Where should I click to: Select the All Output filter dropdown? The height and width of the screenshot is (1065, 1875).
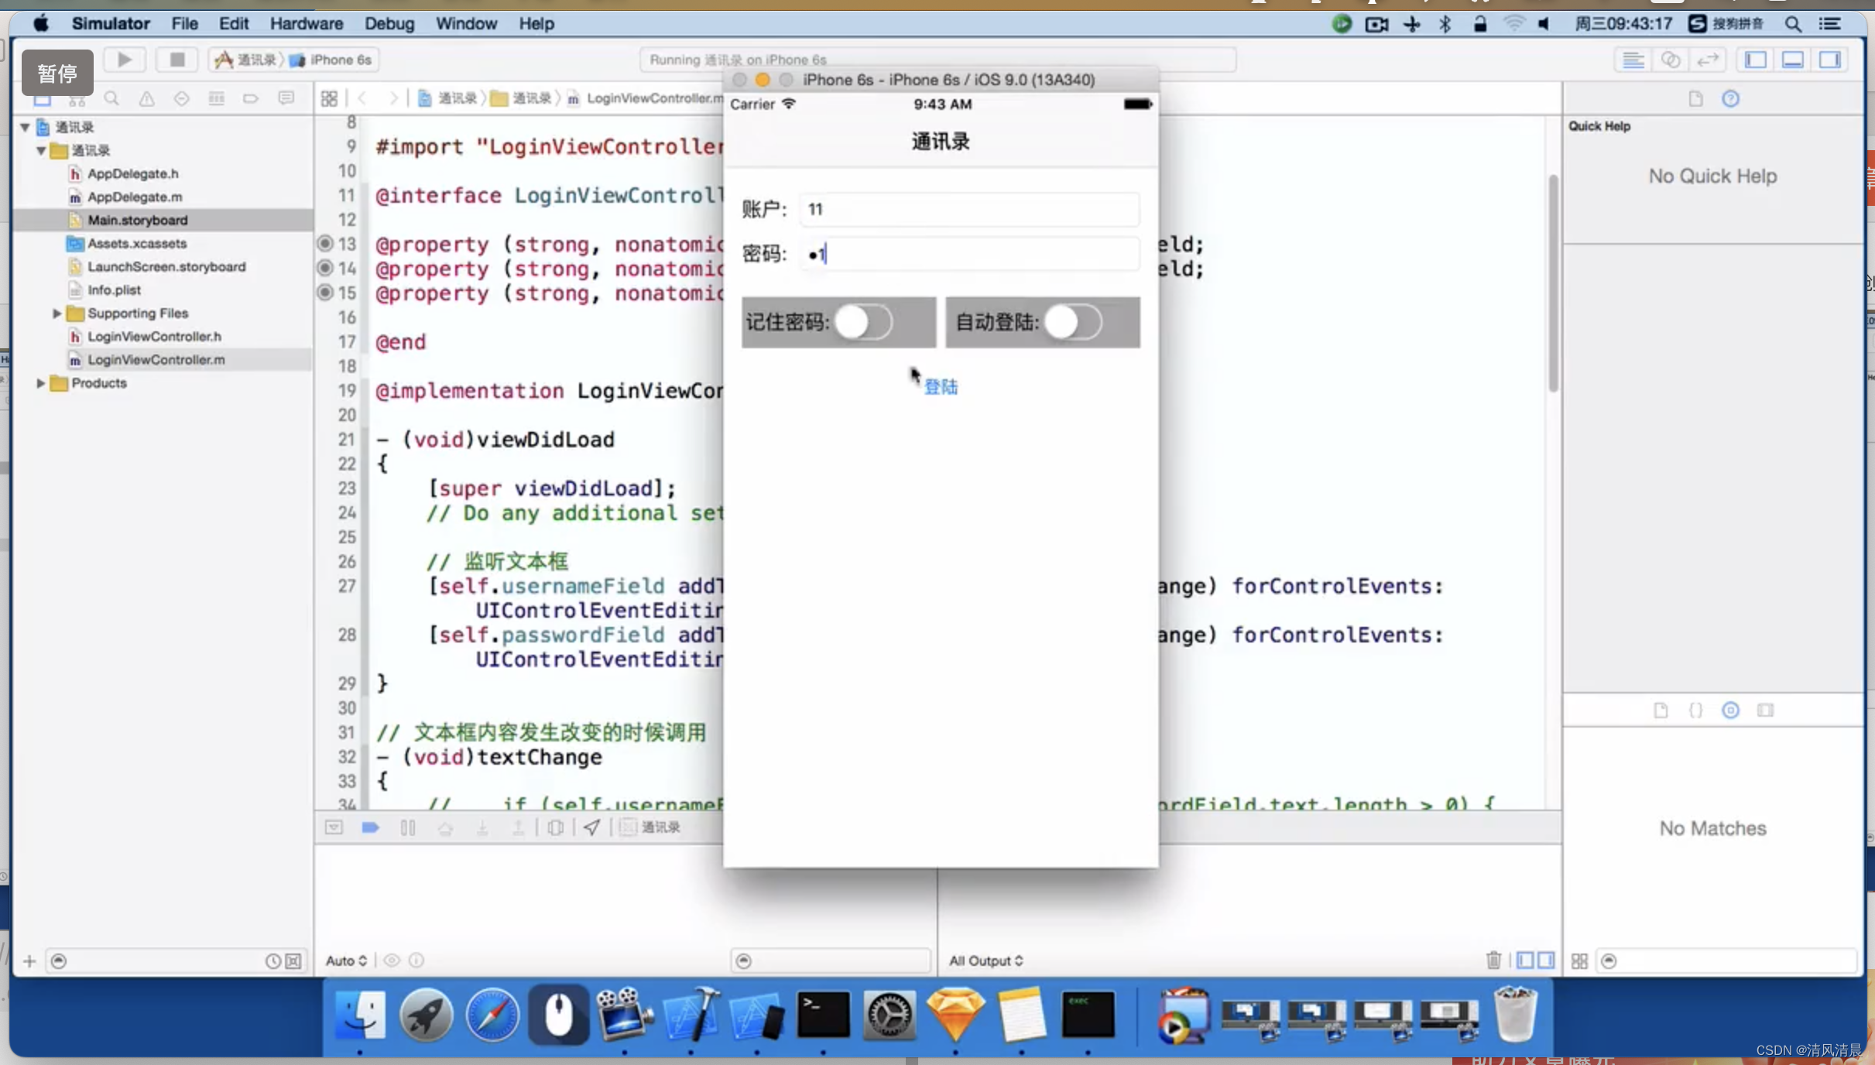coord(985,960)
